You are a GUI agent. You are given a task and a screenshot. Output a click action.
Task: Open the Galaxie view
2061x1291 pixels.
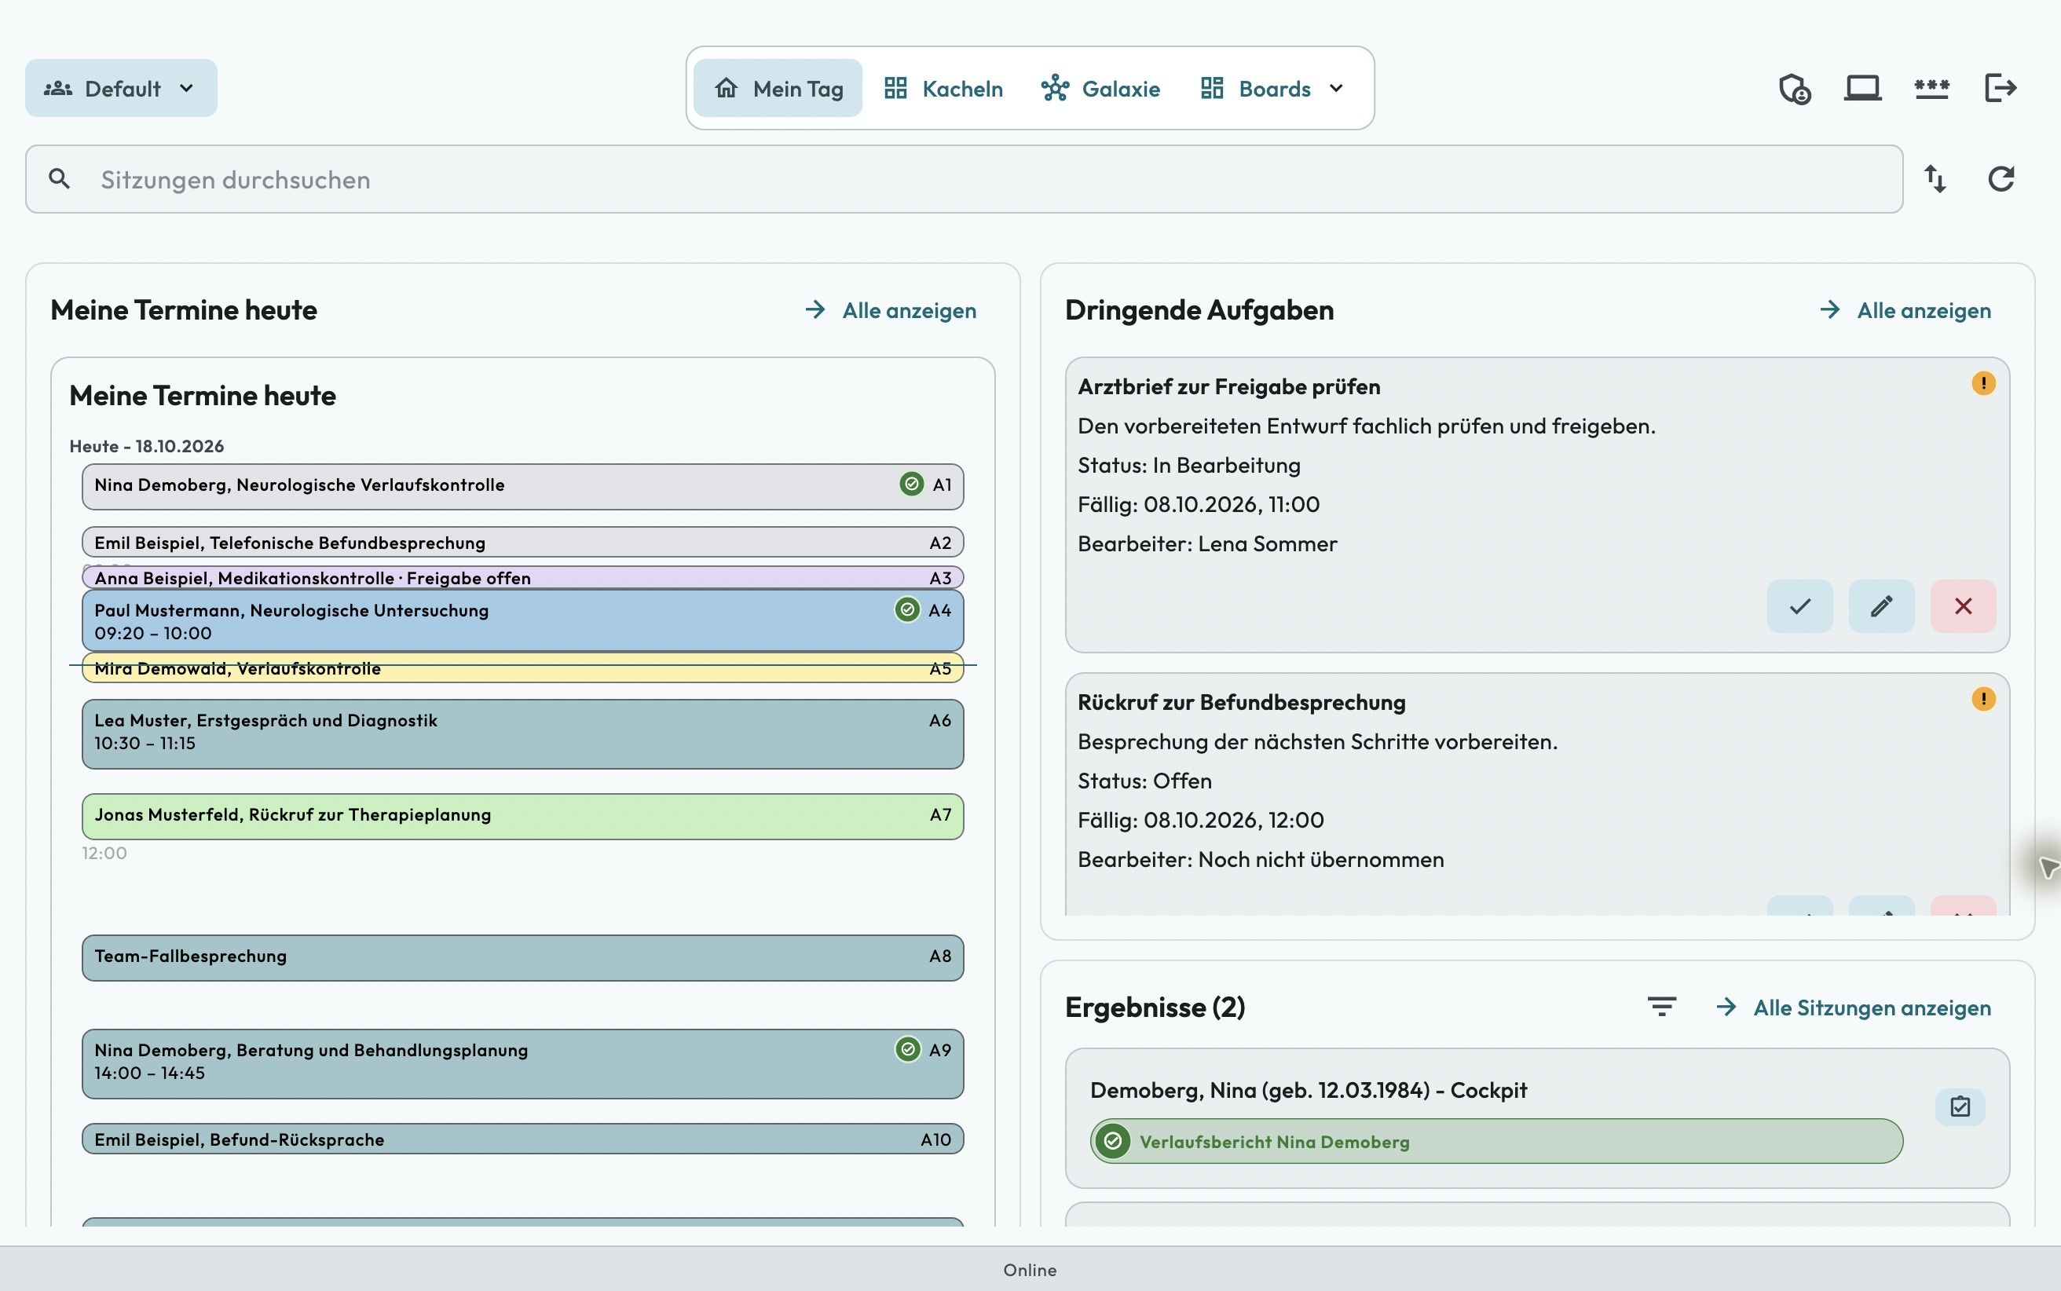click(x=1100, y=88)
